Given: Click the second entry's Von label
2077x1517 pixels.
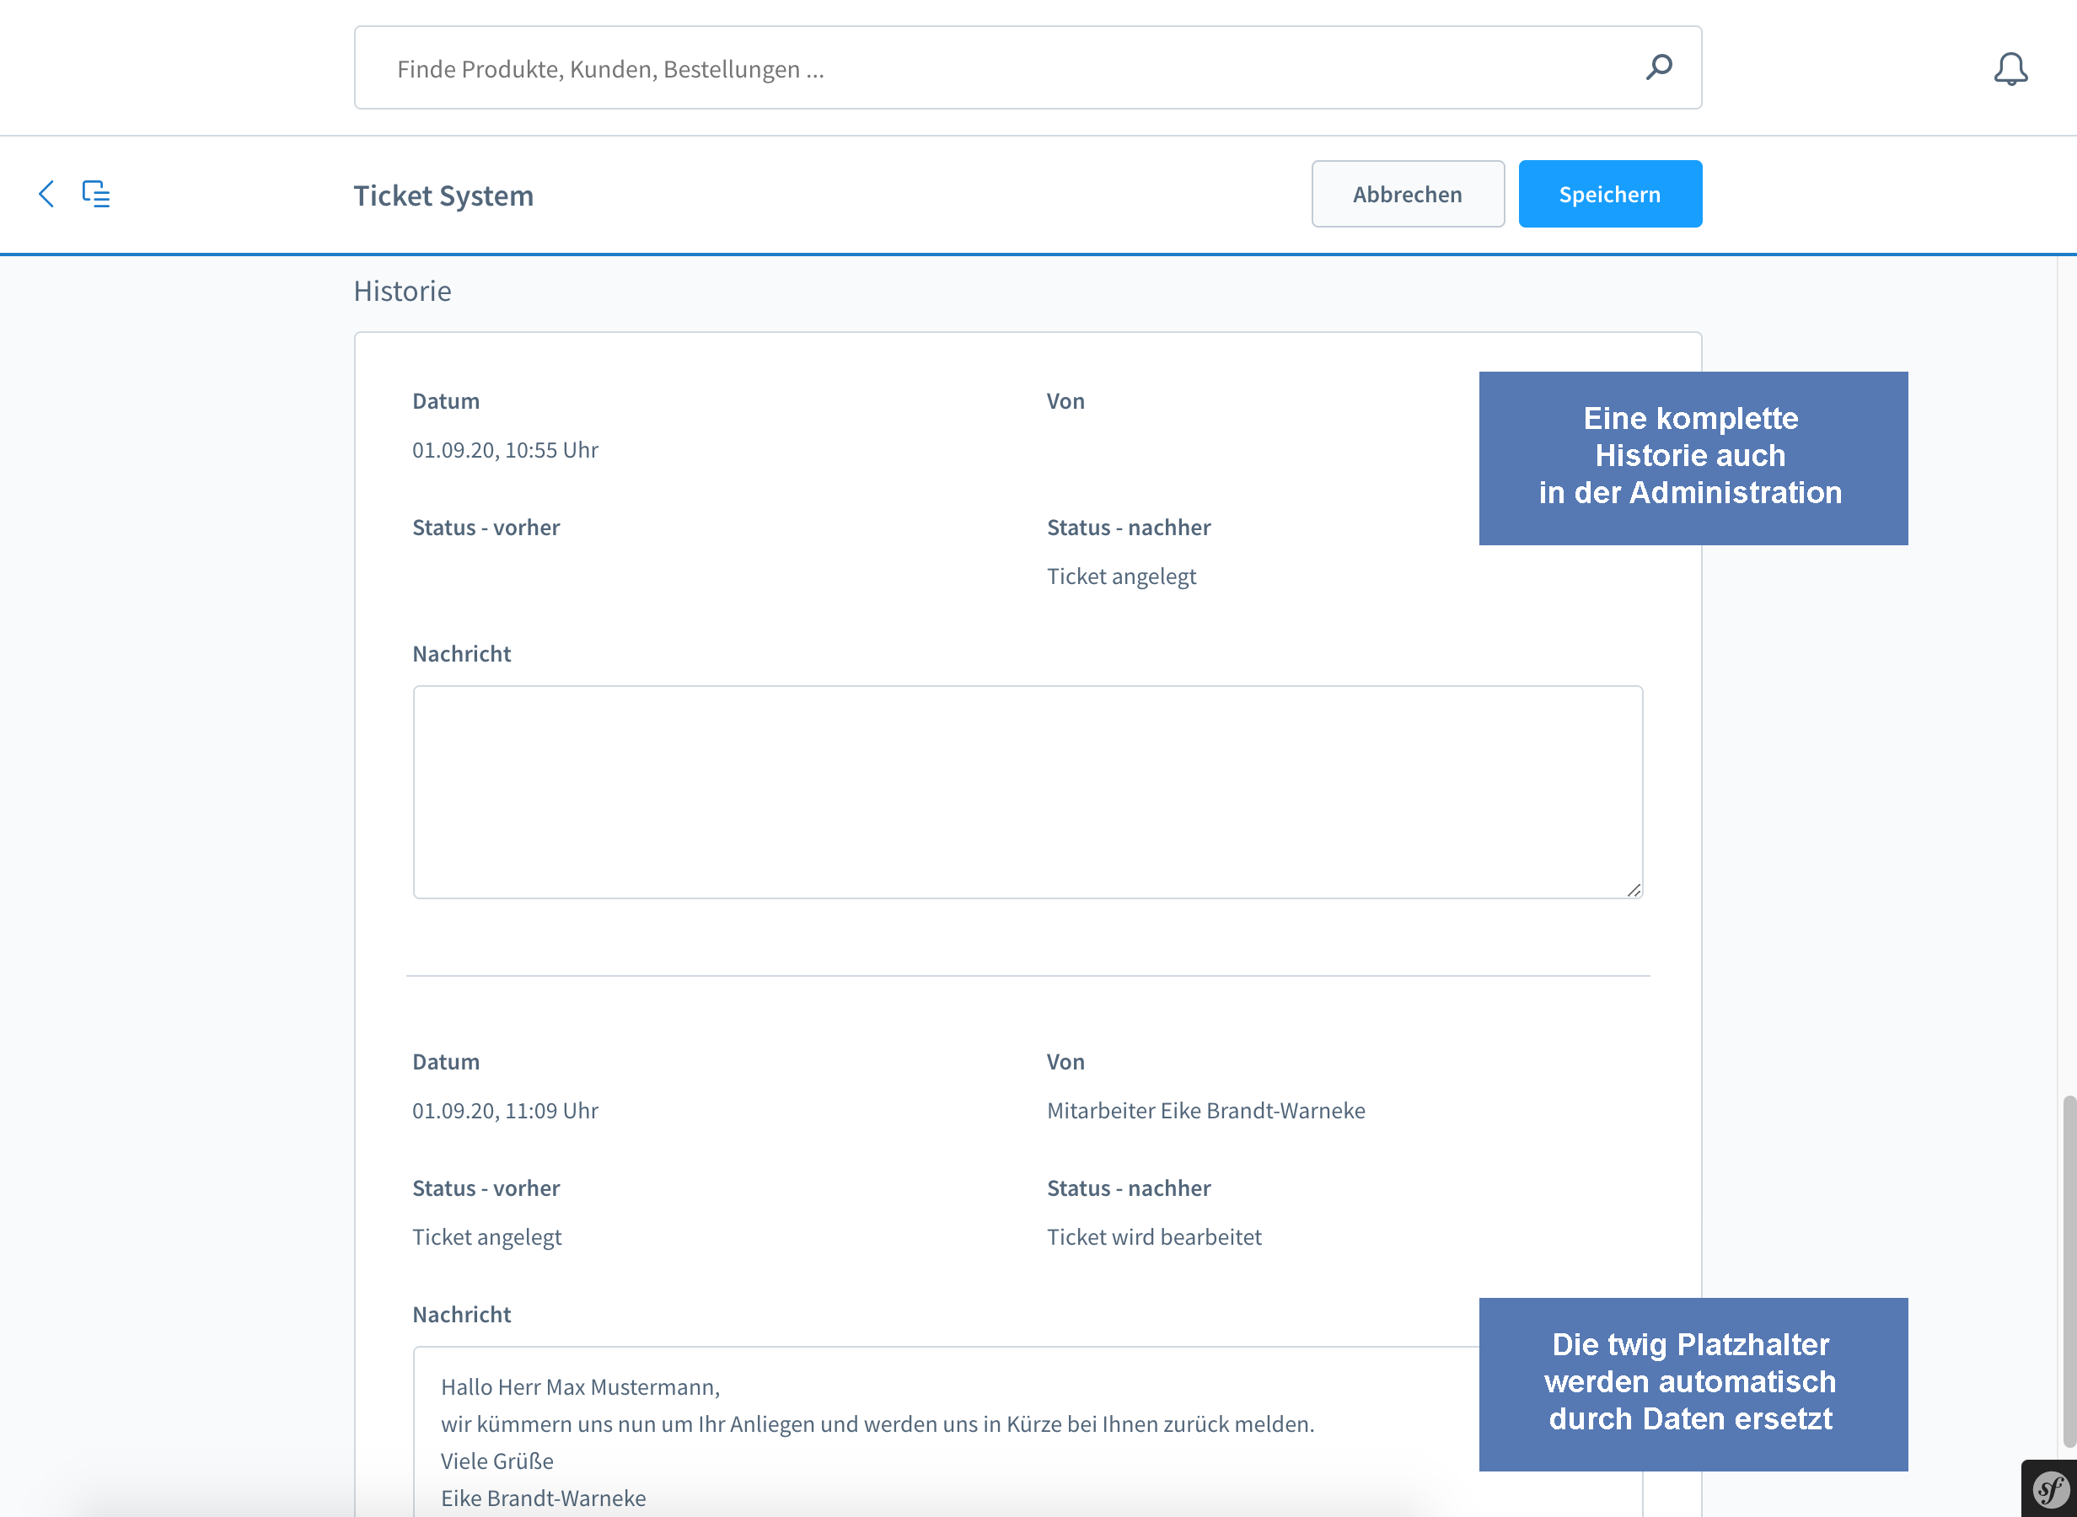Looking at the screenshot, I should pos(1065,1062).
